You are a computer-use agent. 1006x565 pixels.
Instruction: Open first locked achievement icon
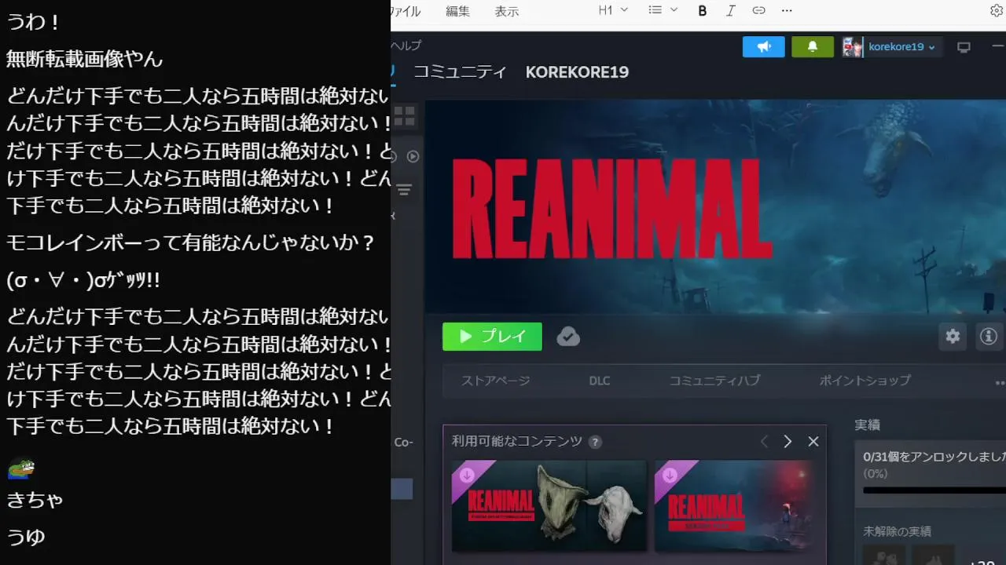pos(884,556)
